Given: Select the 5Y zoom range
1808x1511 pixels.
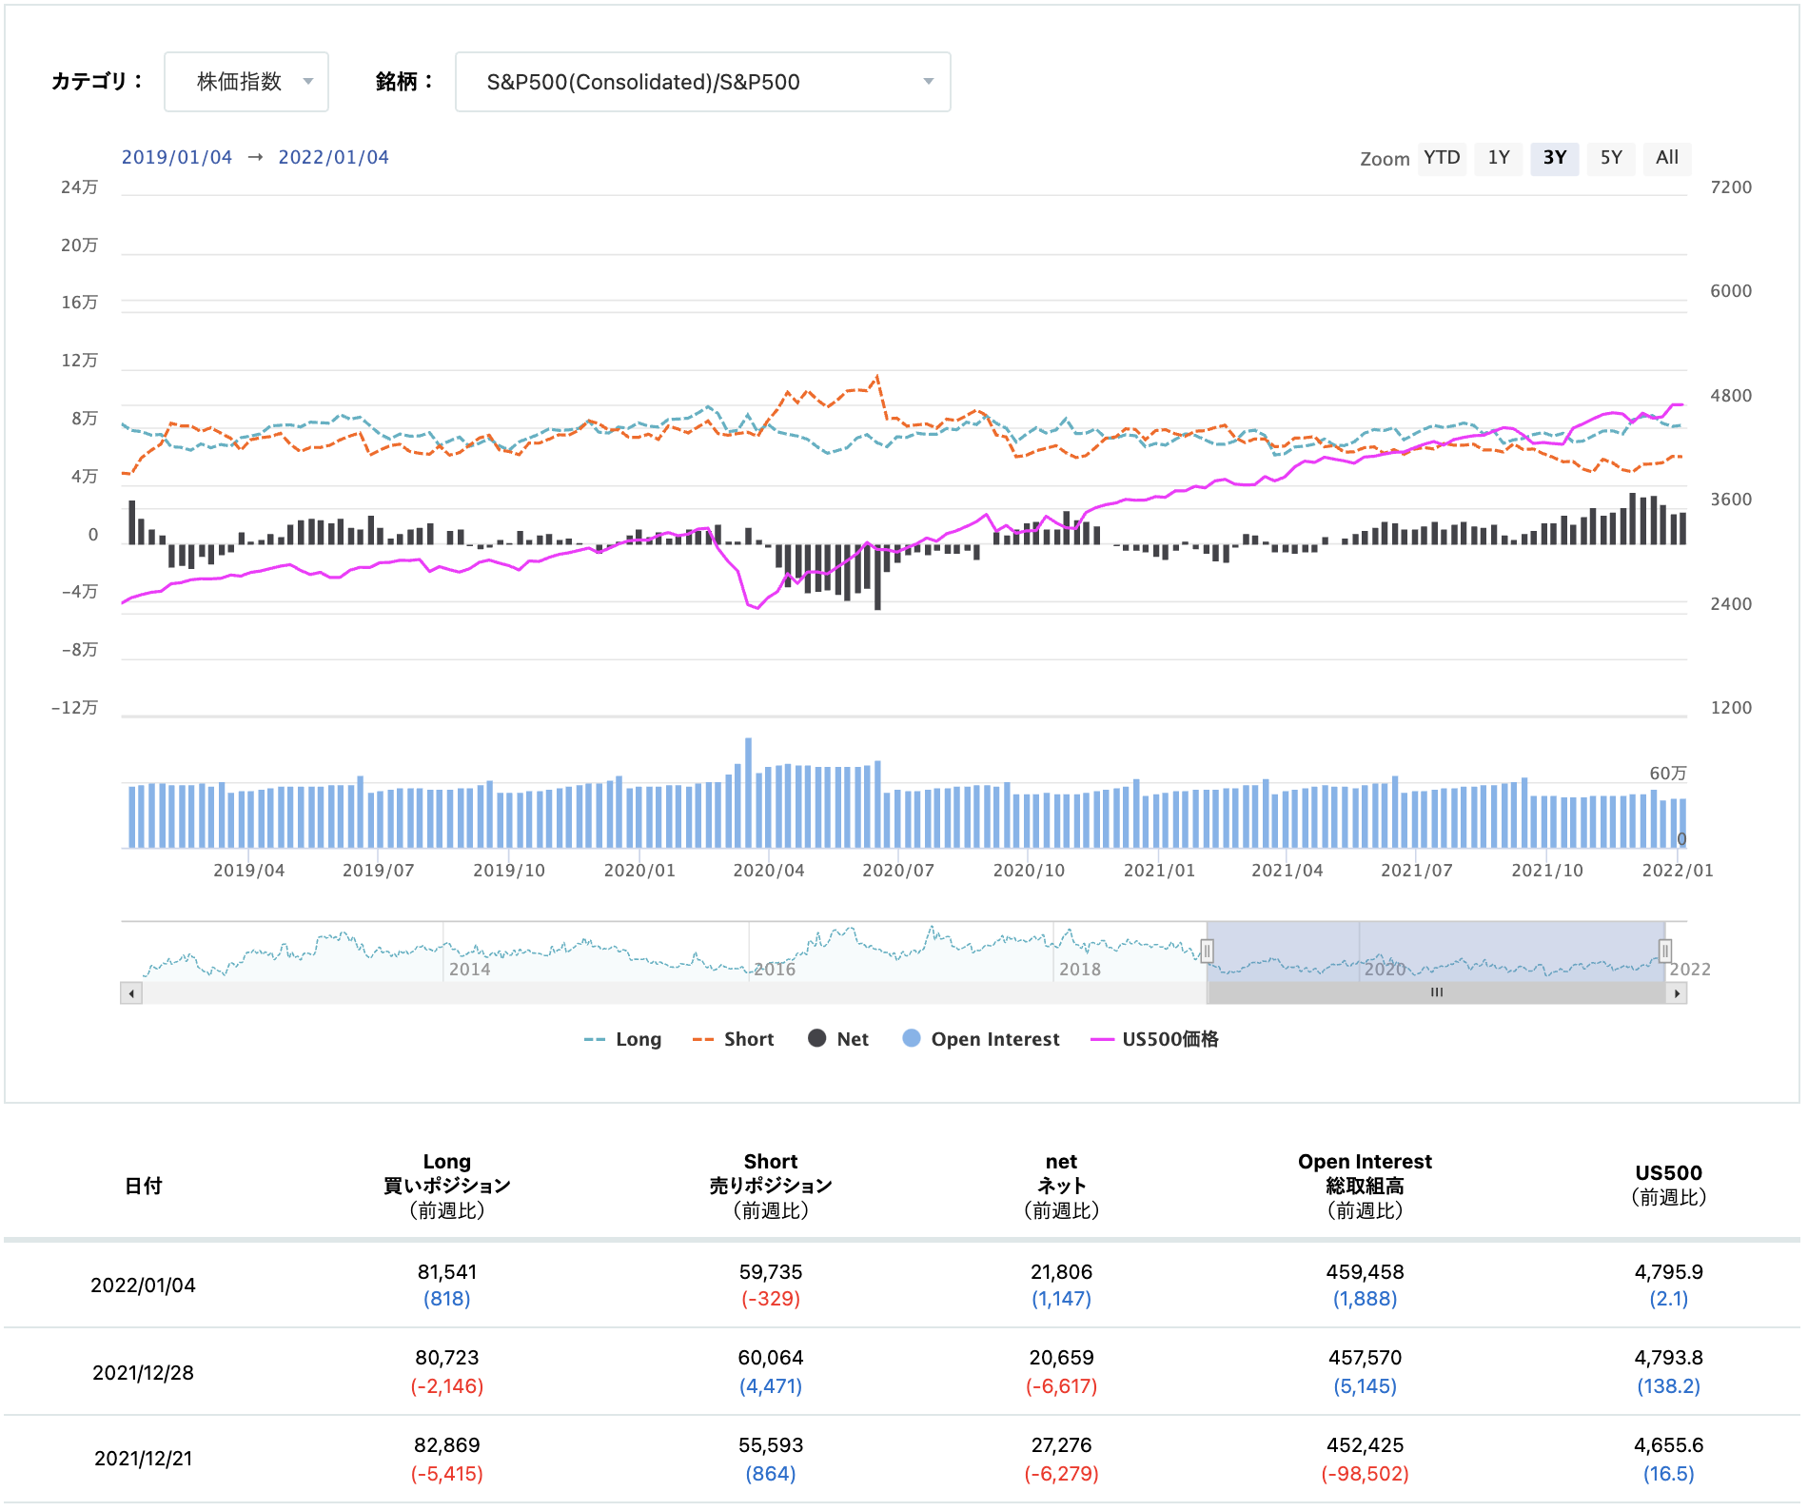Looking at the screenshot, I should 1611,158.
